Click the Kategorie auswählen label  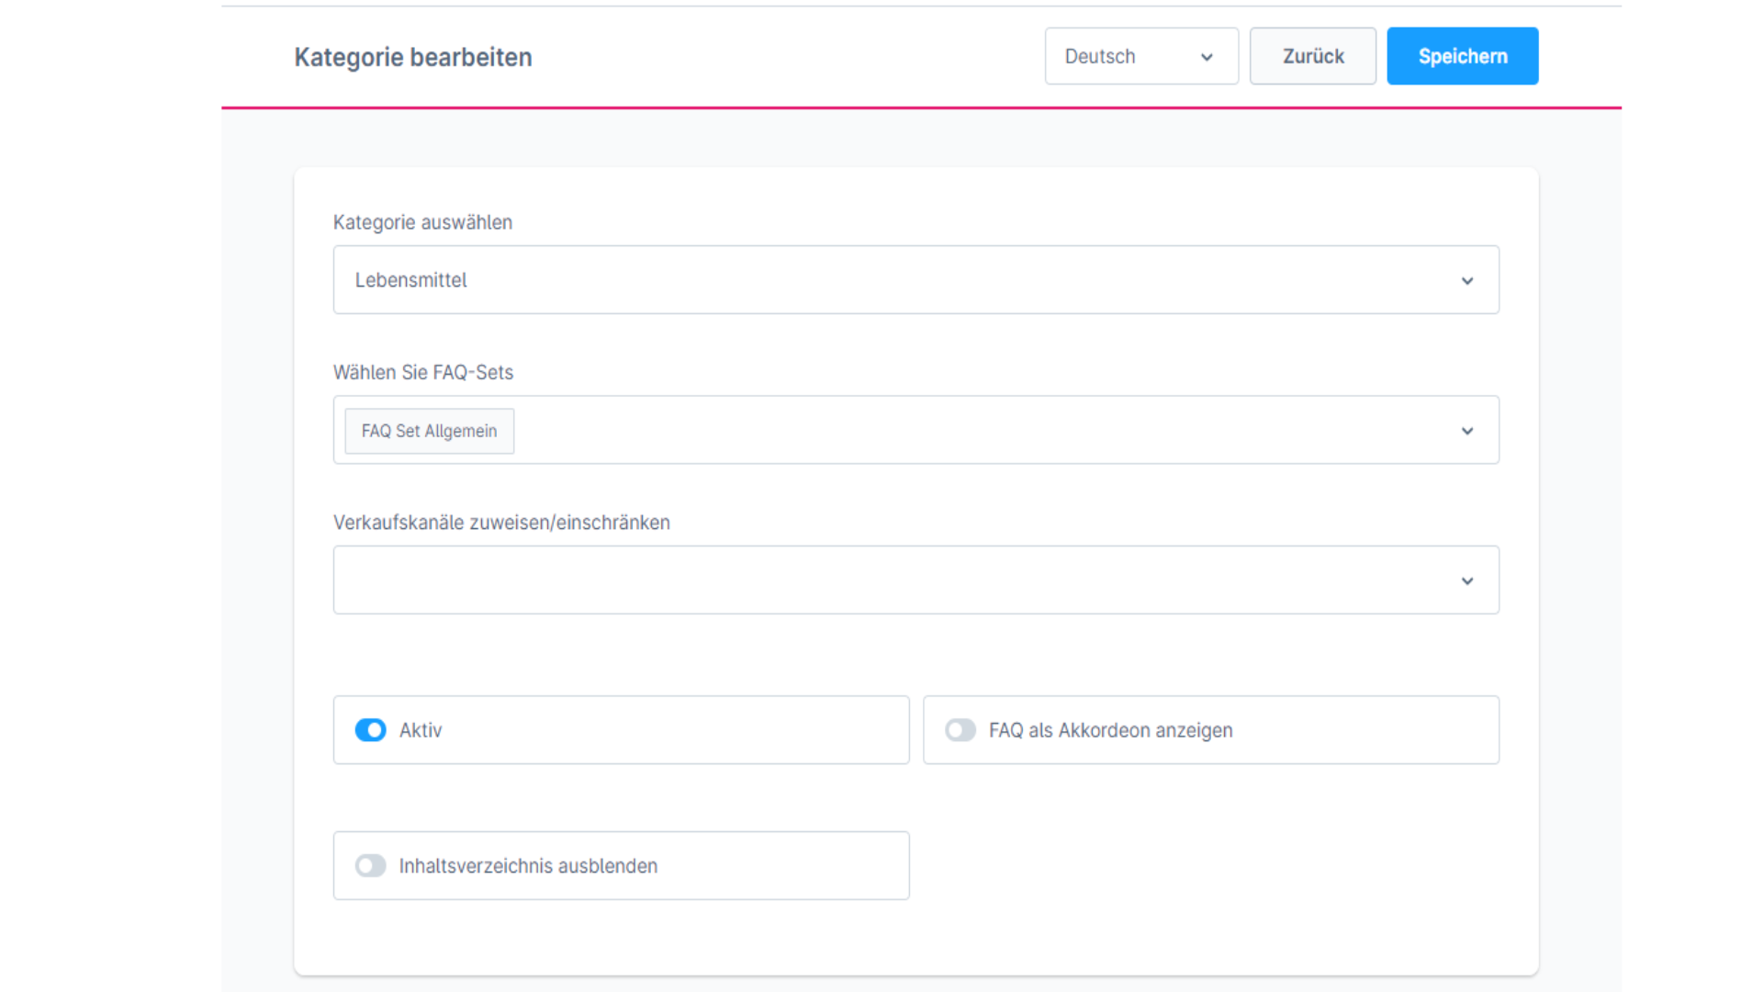pyautogui.click(x=422, y=222)
